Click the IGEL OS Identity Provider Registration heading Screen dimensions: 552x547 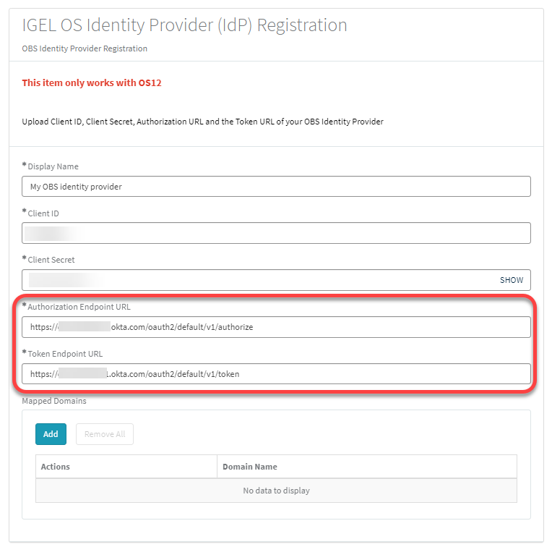185,25
